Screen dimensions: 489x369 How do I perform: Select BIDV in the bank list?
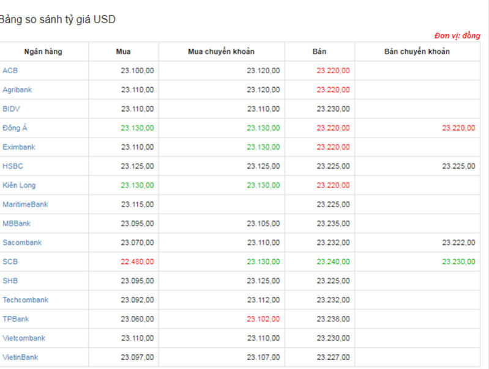(11, 109)
